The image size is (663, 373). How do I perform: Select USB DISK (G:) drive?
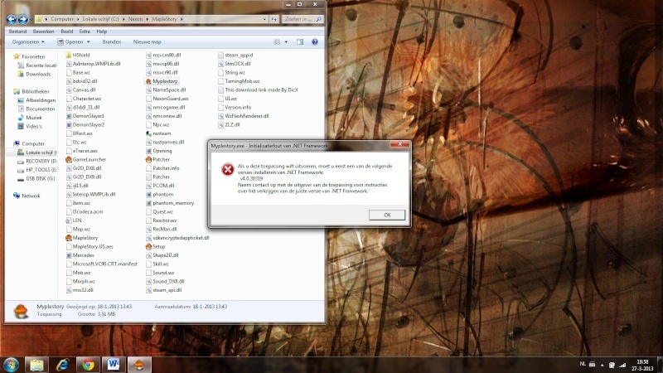(x=40, y=178)
